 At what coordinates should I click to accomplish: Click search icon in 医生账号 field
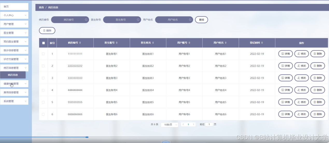pos(138,20)
